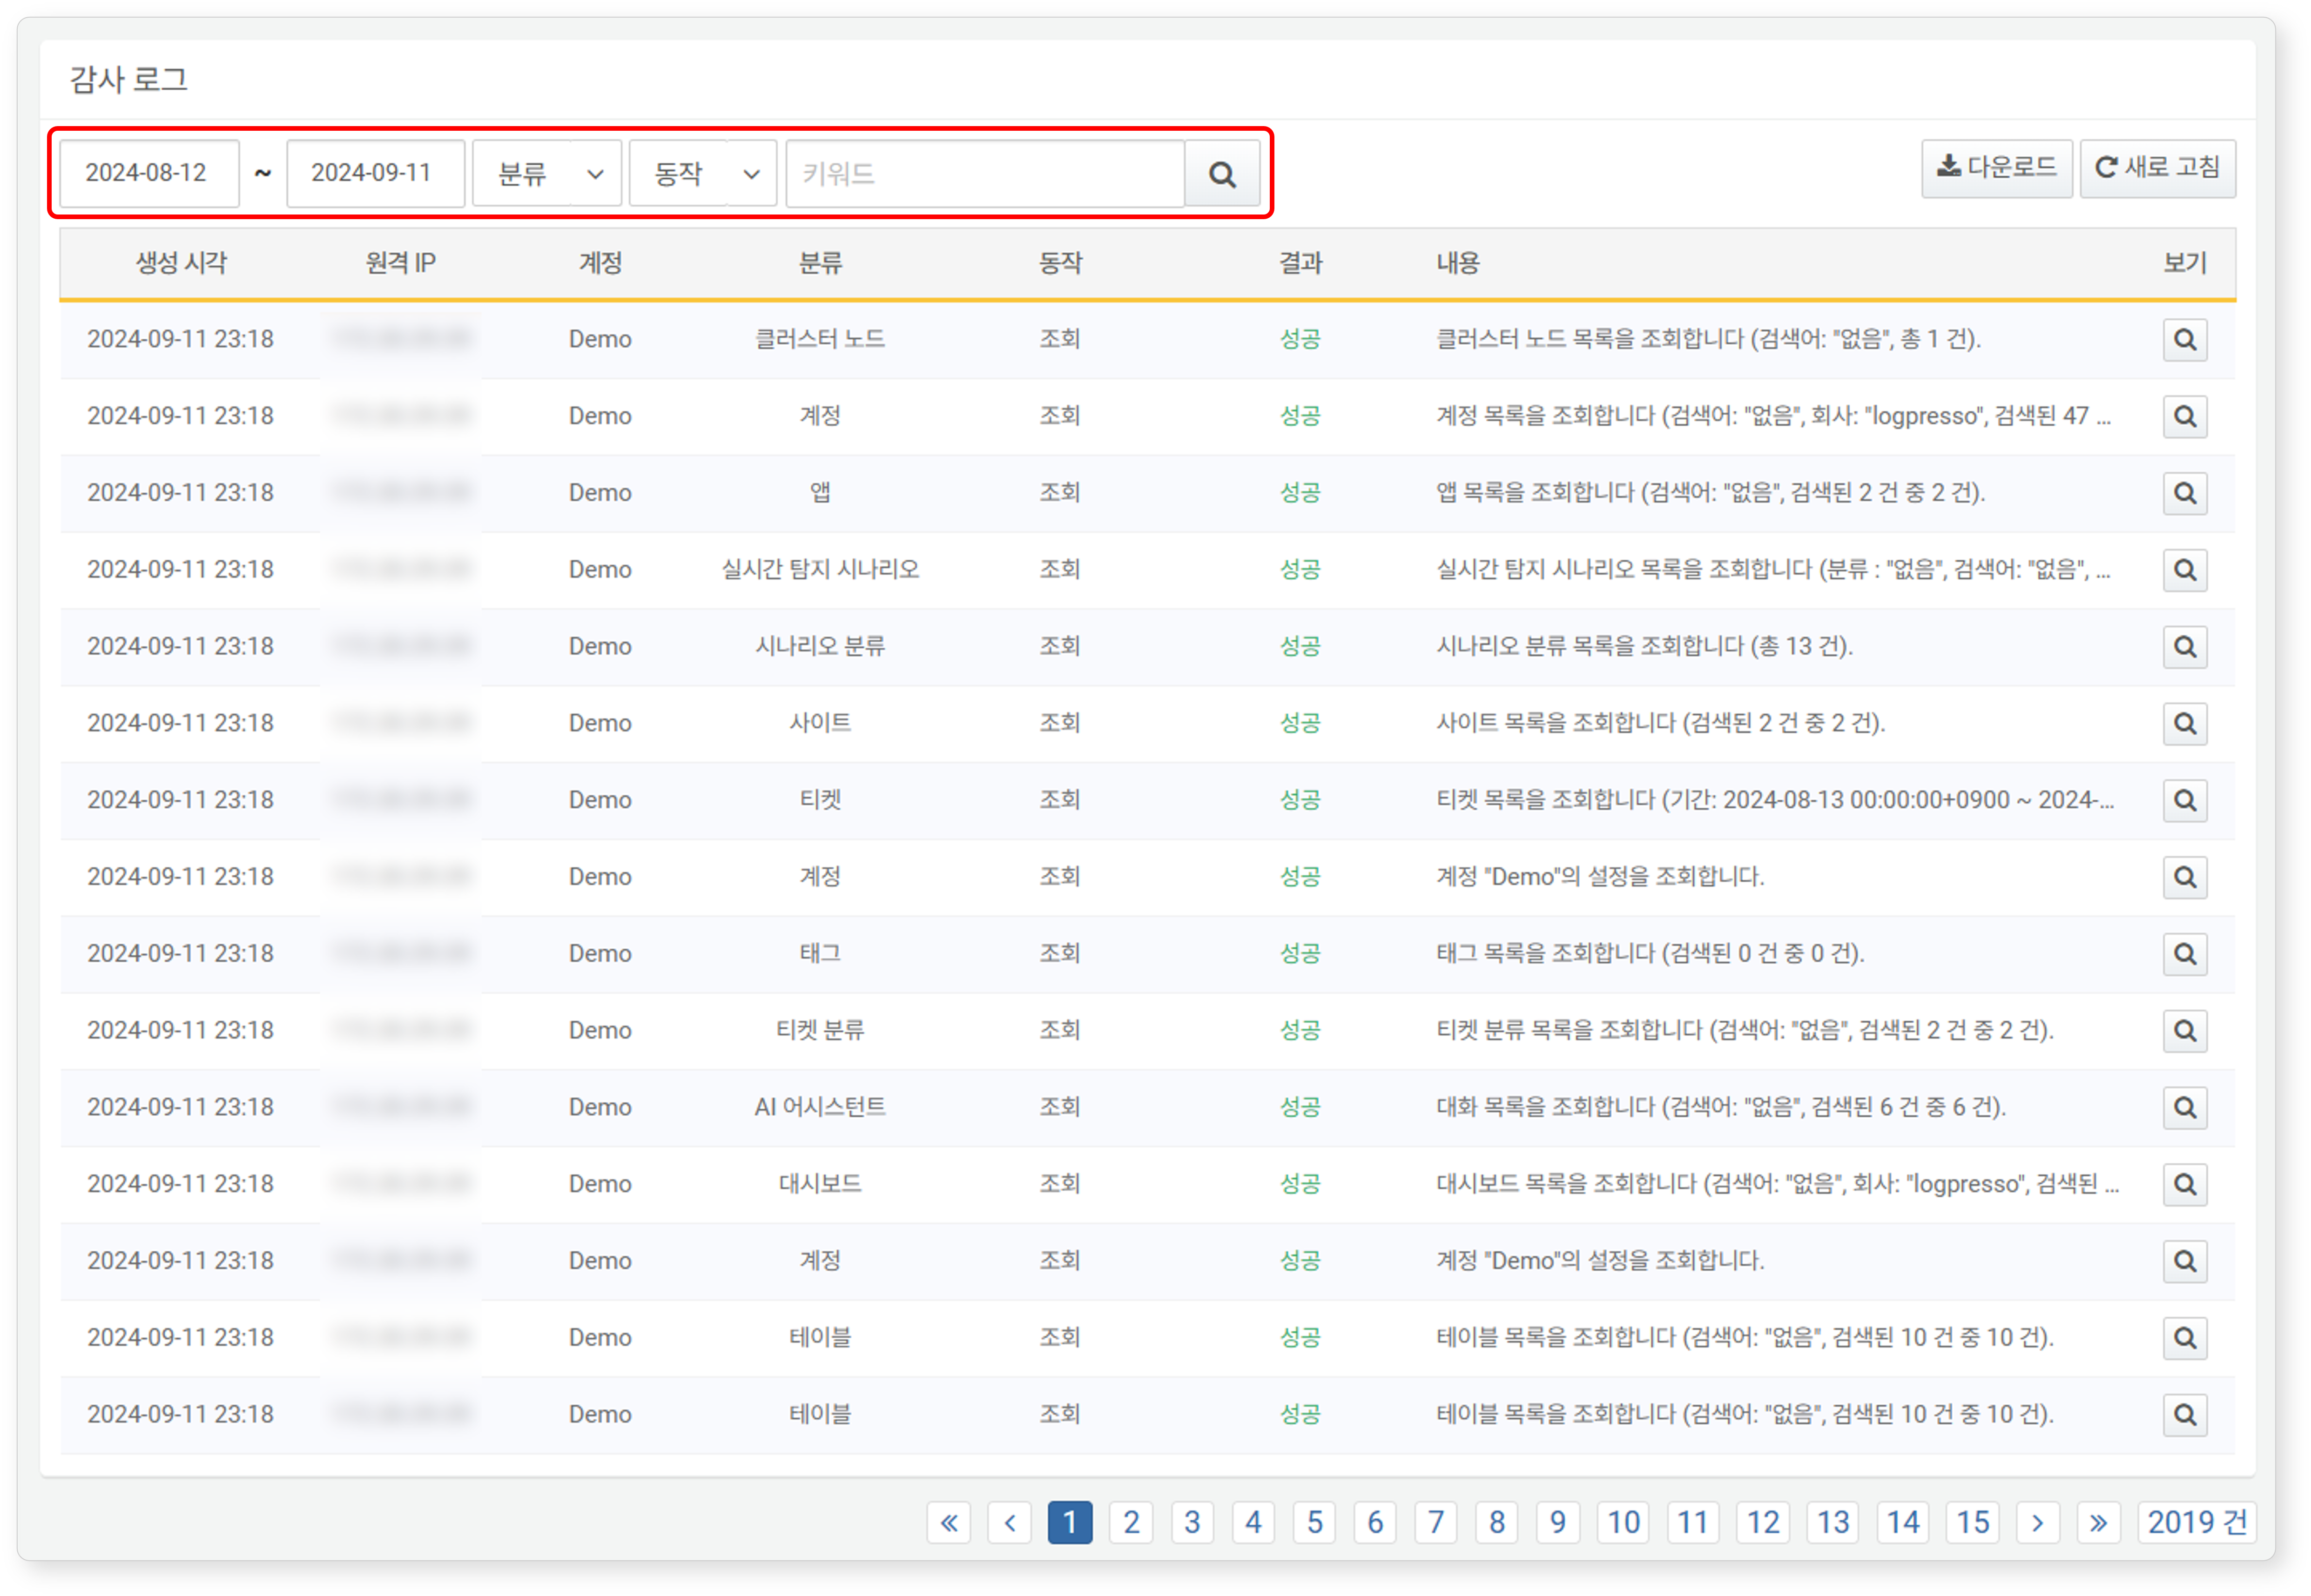The height and width of the screenshot is (1596, 2311).
Task: Open details for 티켓 분류 row
Action: click(2184, 1031)
